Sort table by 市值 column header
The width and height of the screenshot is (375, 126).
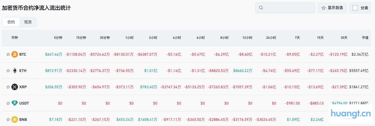pyautogui.click(x=365, y=38)
